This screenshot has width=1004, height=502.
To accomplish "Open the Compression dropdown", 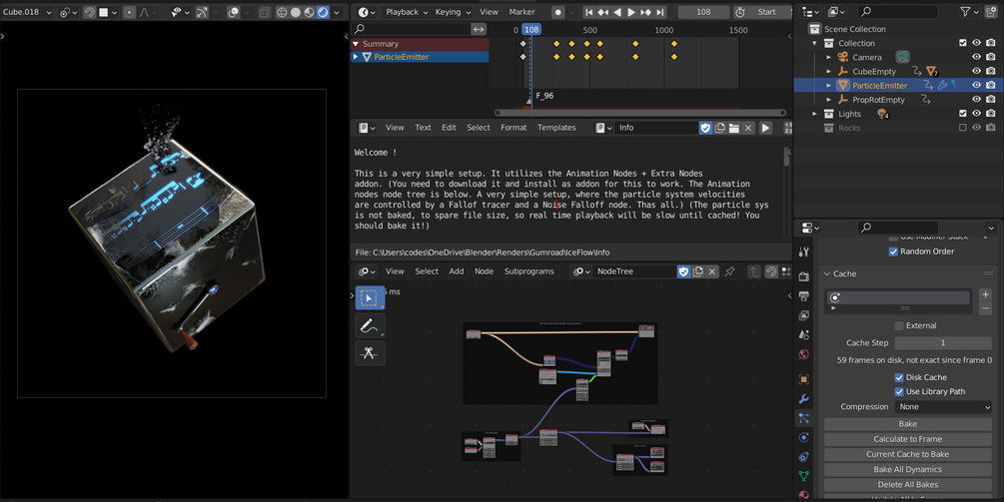I will [943, 407].
